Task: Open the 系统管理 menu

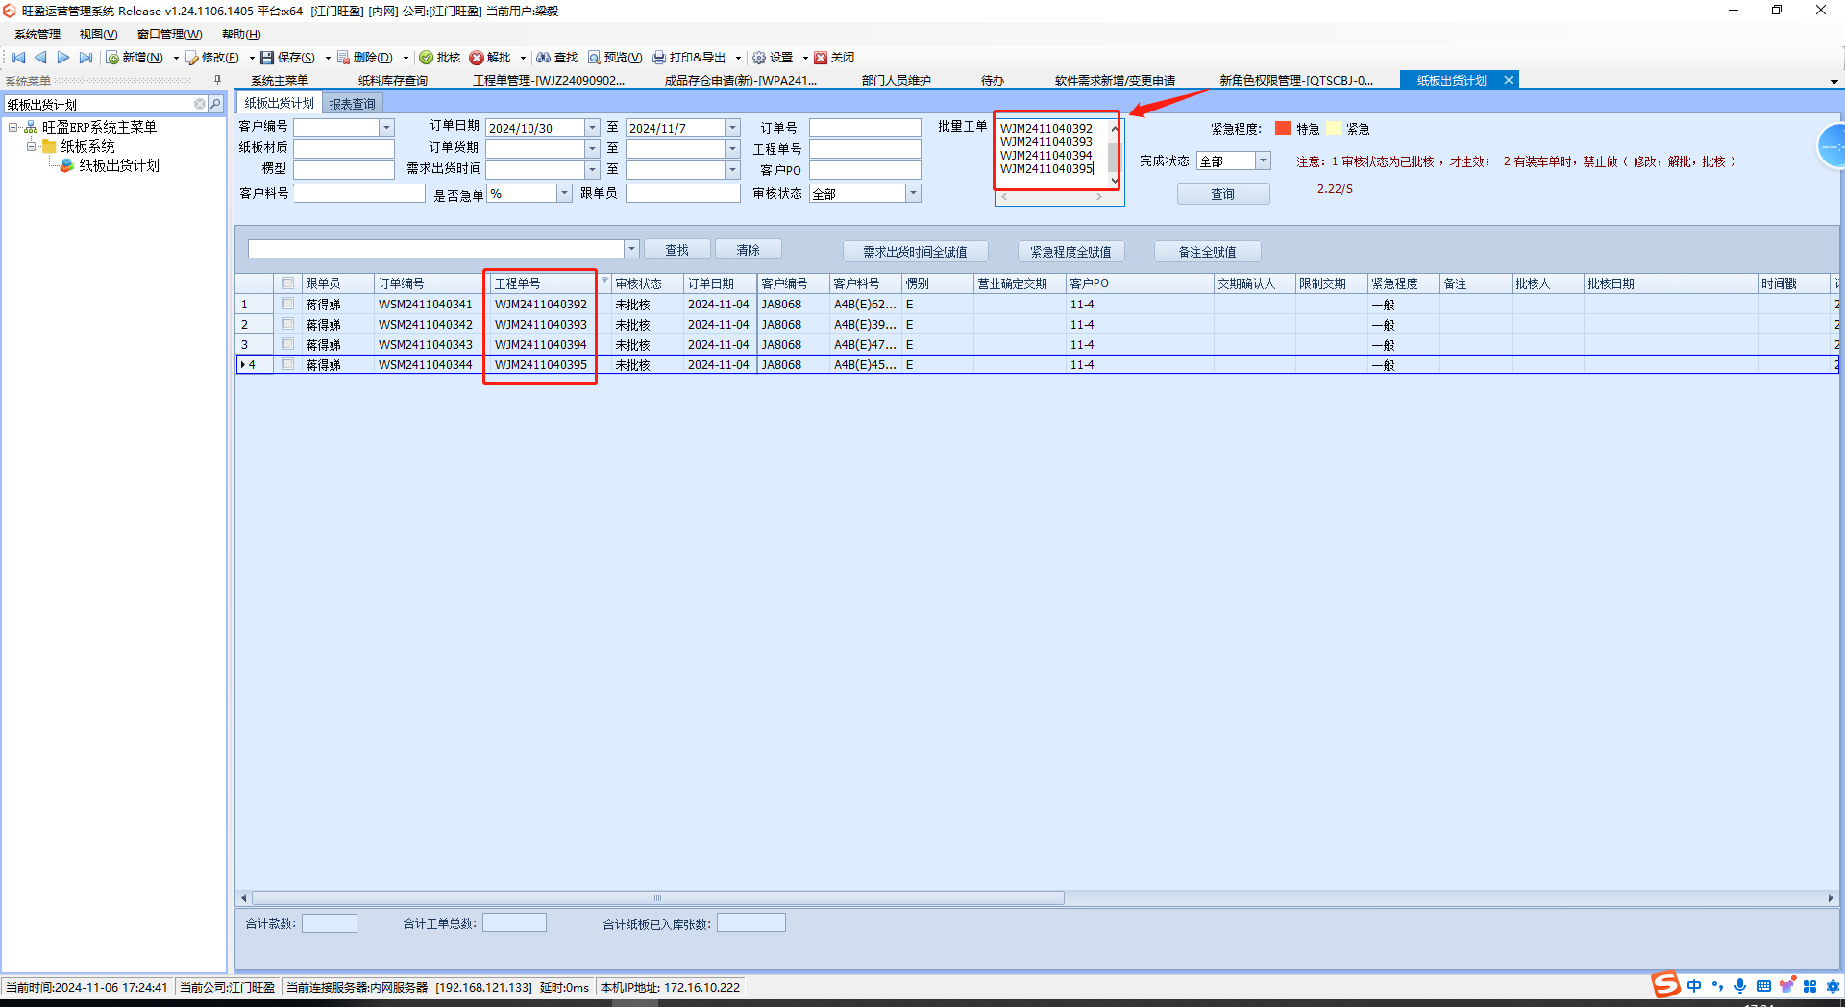Action: 37,34
